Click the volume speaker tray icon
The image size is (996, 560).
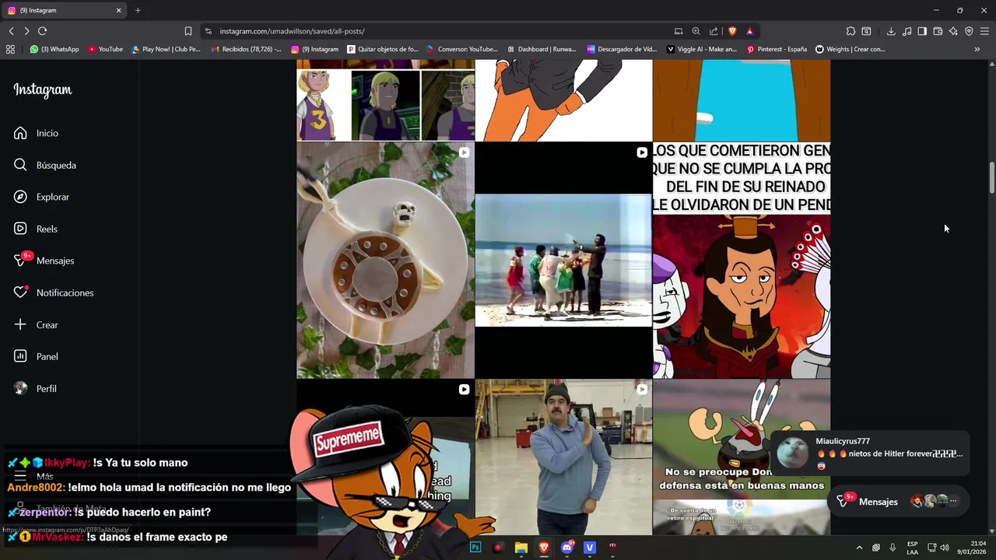pyautogui.click(x=945, y=548)
